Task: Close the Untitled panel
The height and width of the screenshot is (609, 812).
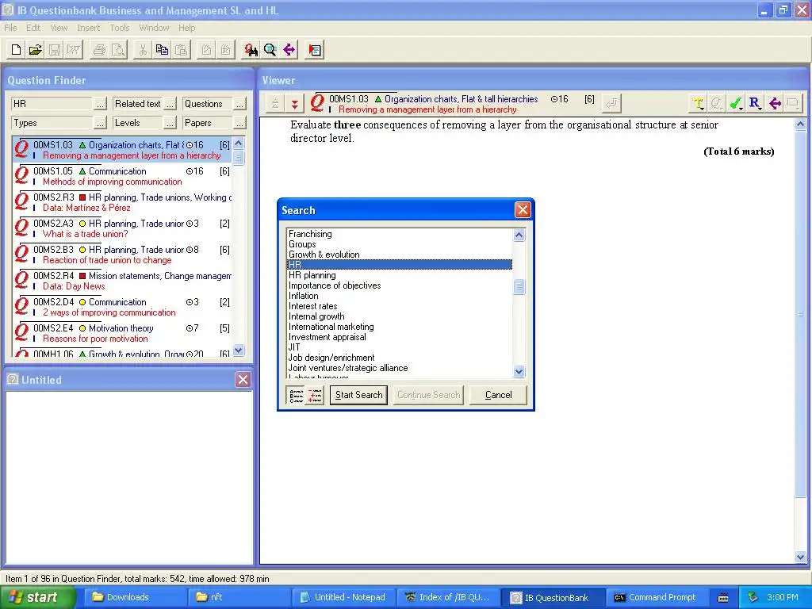Action: [243, 380]
